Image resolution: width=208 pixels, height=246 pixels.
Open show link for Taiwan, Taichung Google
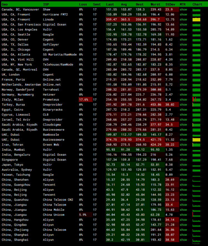coord(183,175)
